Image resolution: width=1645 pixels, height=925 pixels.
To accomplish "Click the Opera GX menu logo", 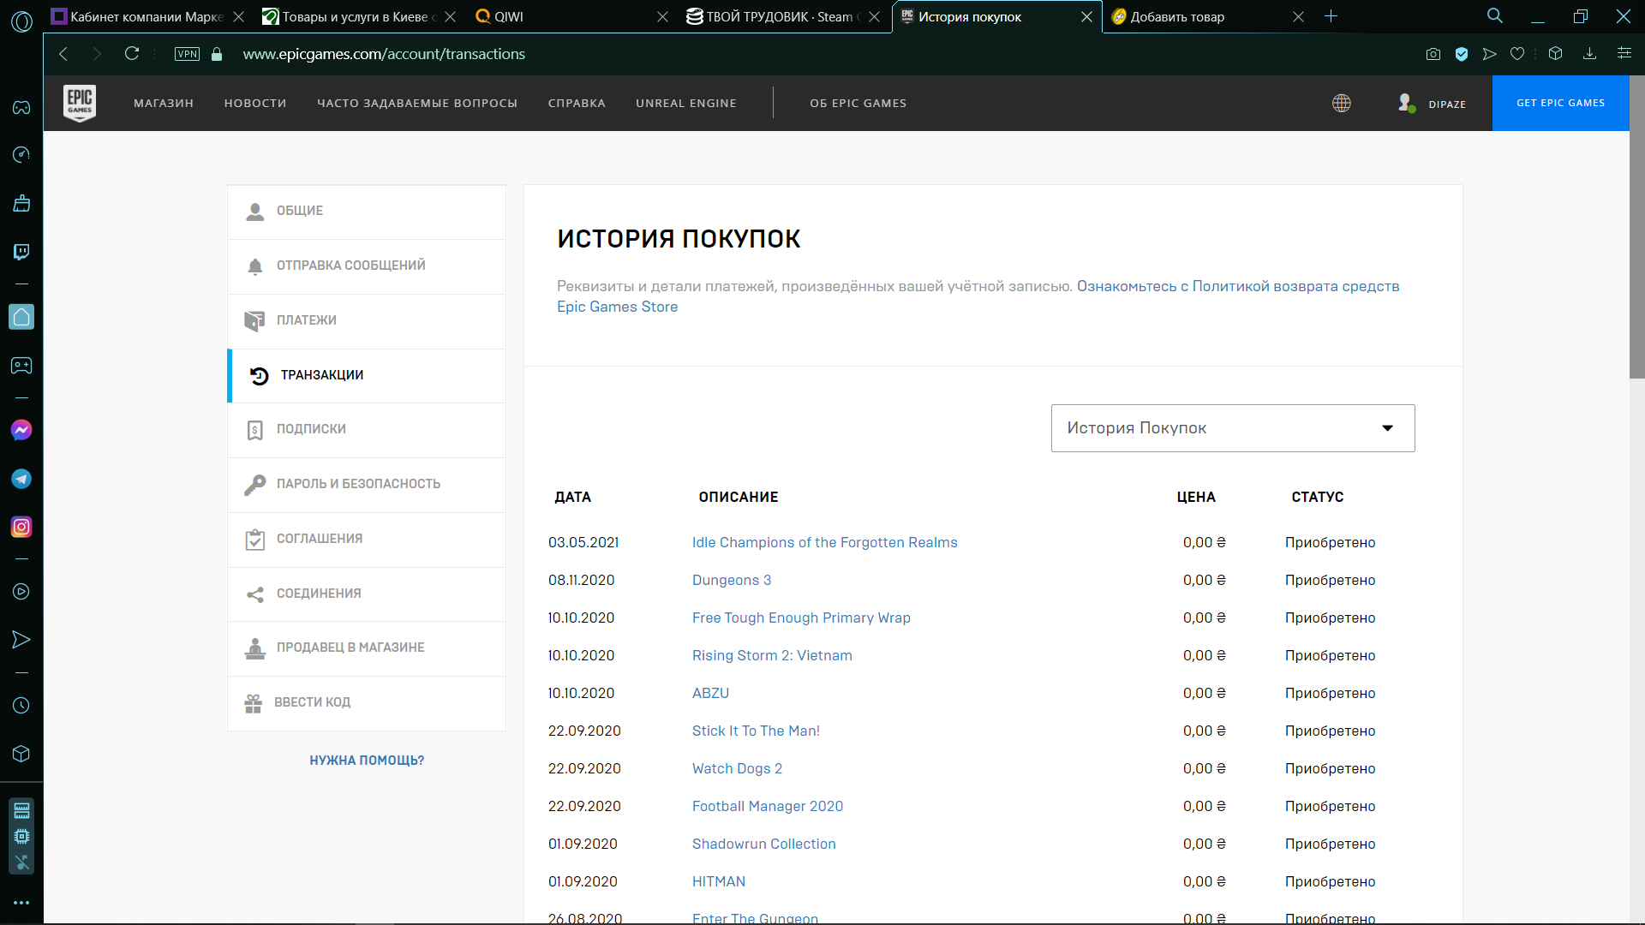I will pyautogui.click(x=21, y=21).
